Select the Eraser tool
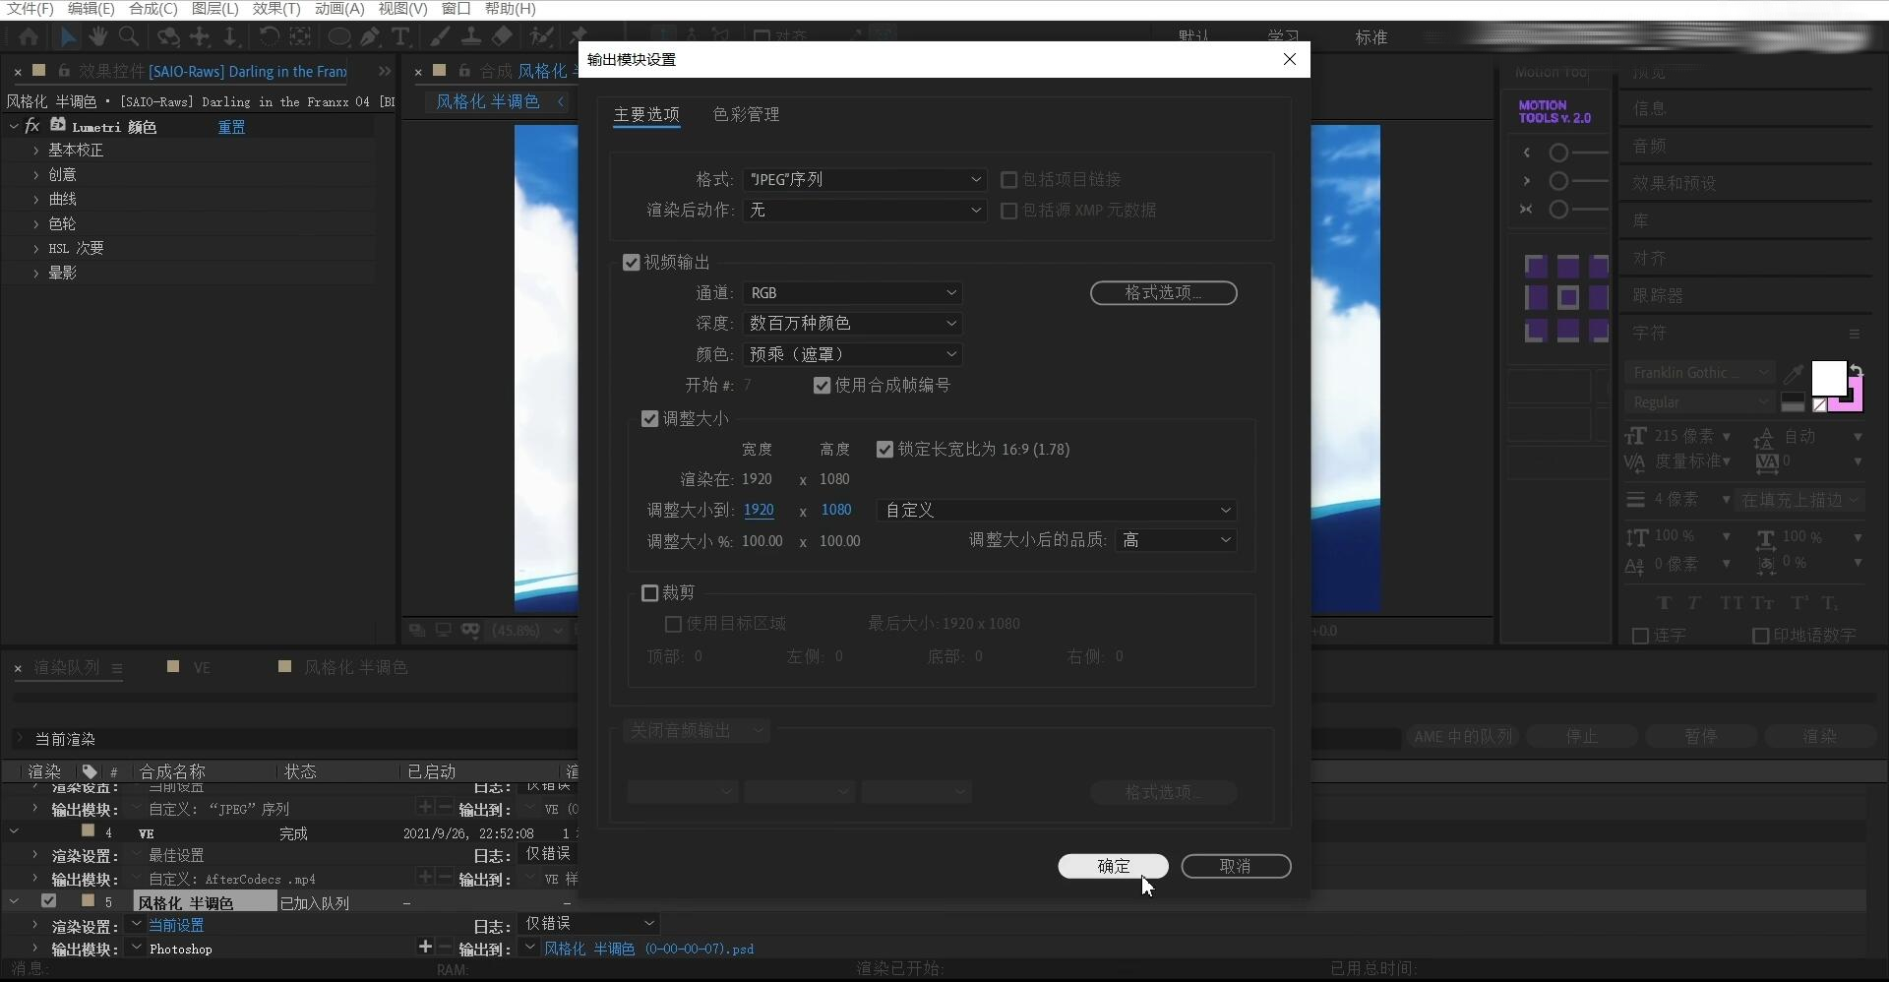Viewport: 1889px width, 982px height. 503,37
